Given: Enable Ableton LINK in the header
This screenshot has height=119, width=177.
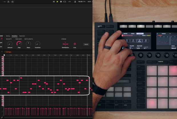Looking at the screenshot, I should click(69, 2).
